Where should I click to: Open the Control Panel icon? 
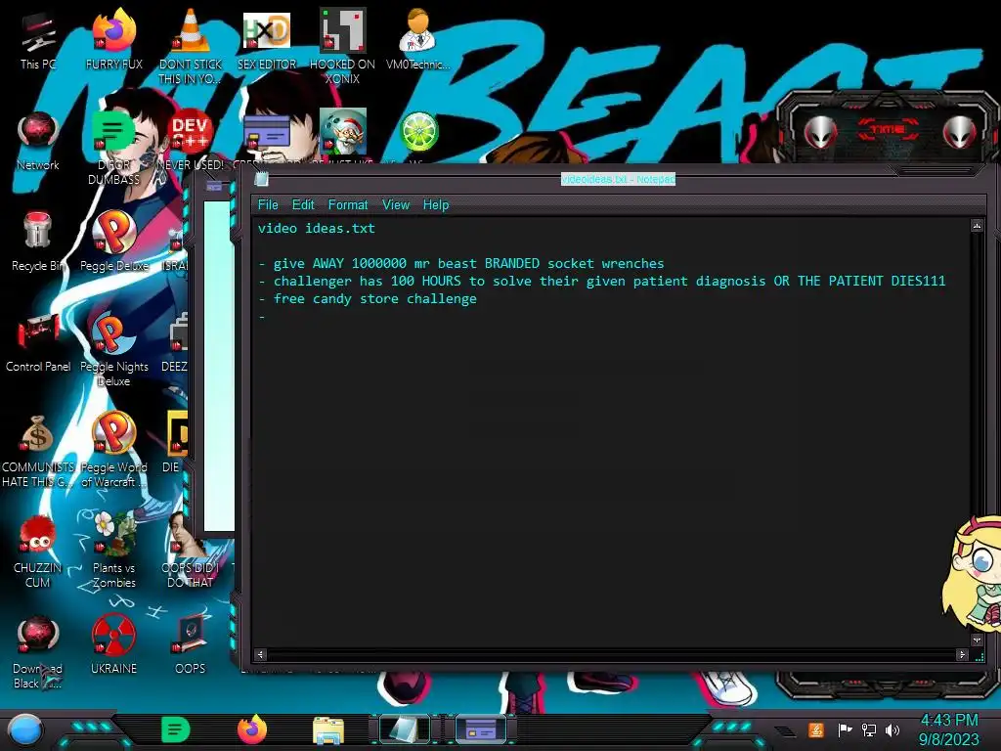tap(38, 343)
